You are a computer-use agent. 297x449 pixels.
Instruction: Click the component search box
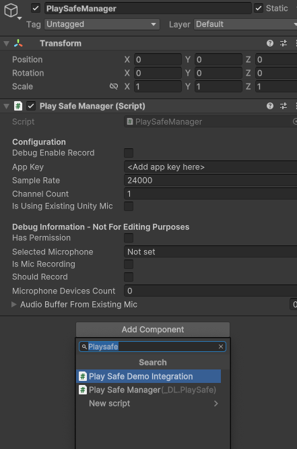tap(152, 347)
